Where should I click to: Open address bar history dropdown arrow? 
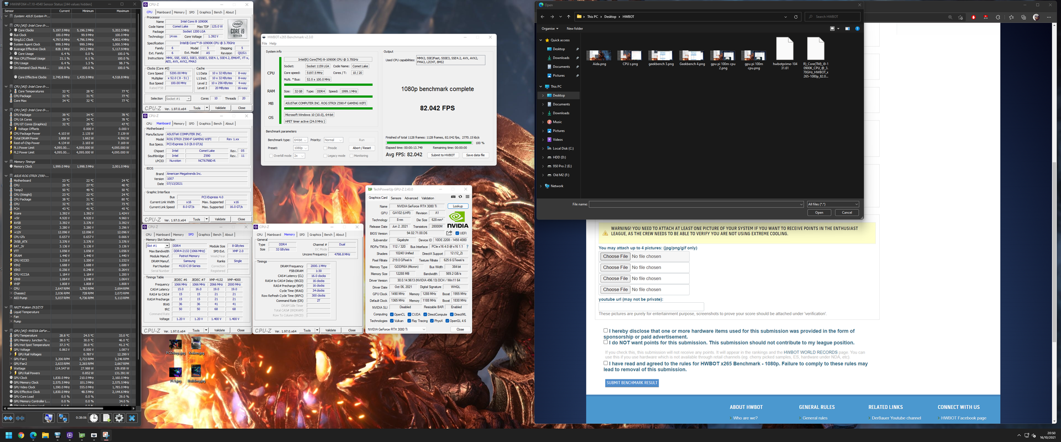(785, 17)
